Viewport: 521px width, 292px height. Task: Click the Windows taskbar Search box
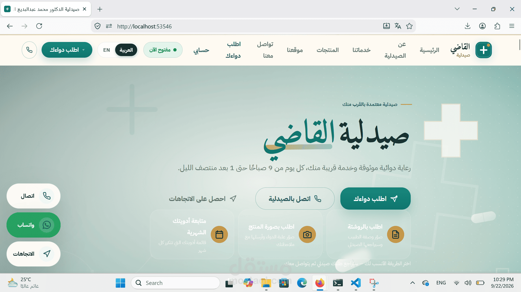click(175, 283)
